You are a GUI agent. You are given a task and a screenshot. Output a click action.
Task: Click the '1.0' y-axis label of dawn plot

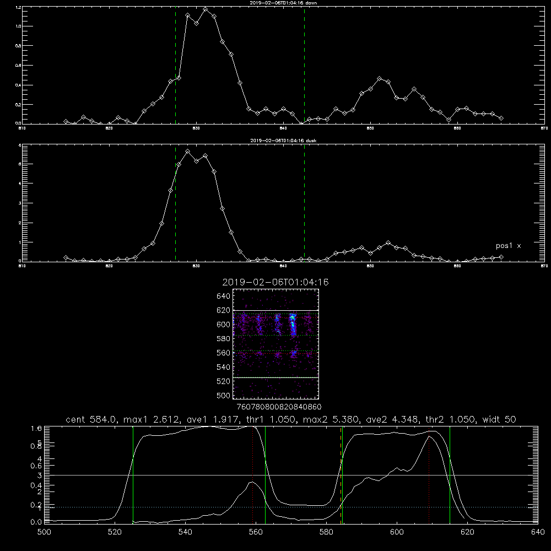point(18,26)
